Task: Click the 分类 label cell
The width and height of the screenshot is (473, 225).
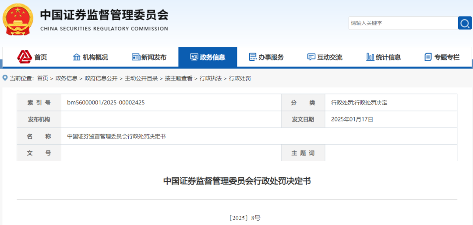Action: [x=303, y=103]
